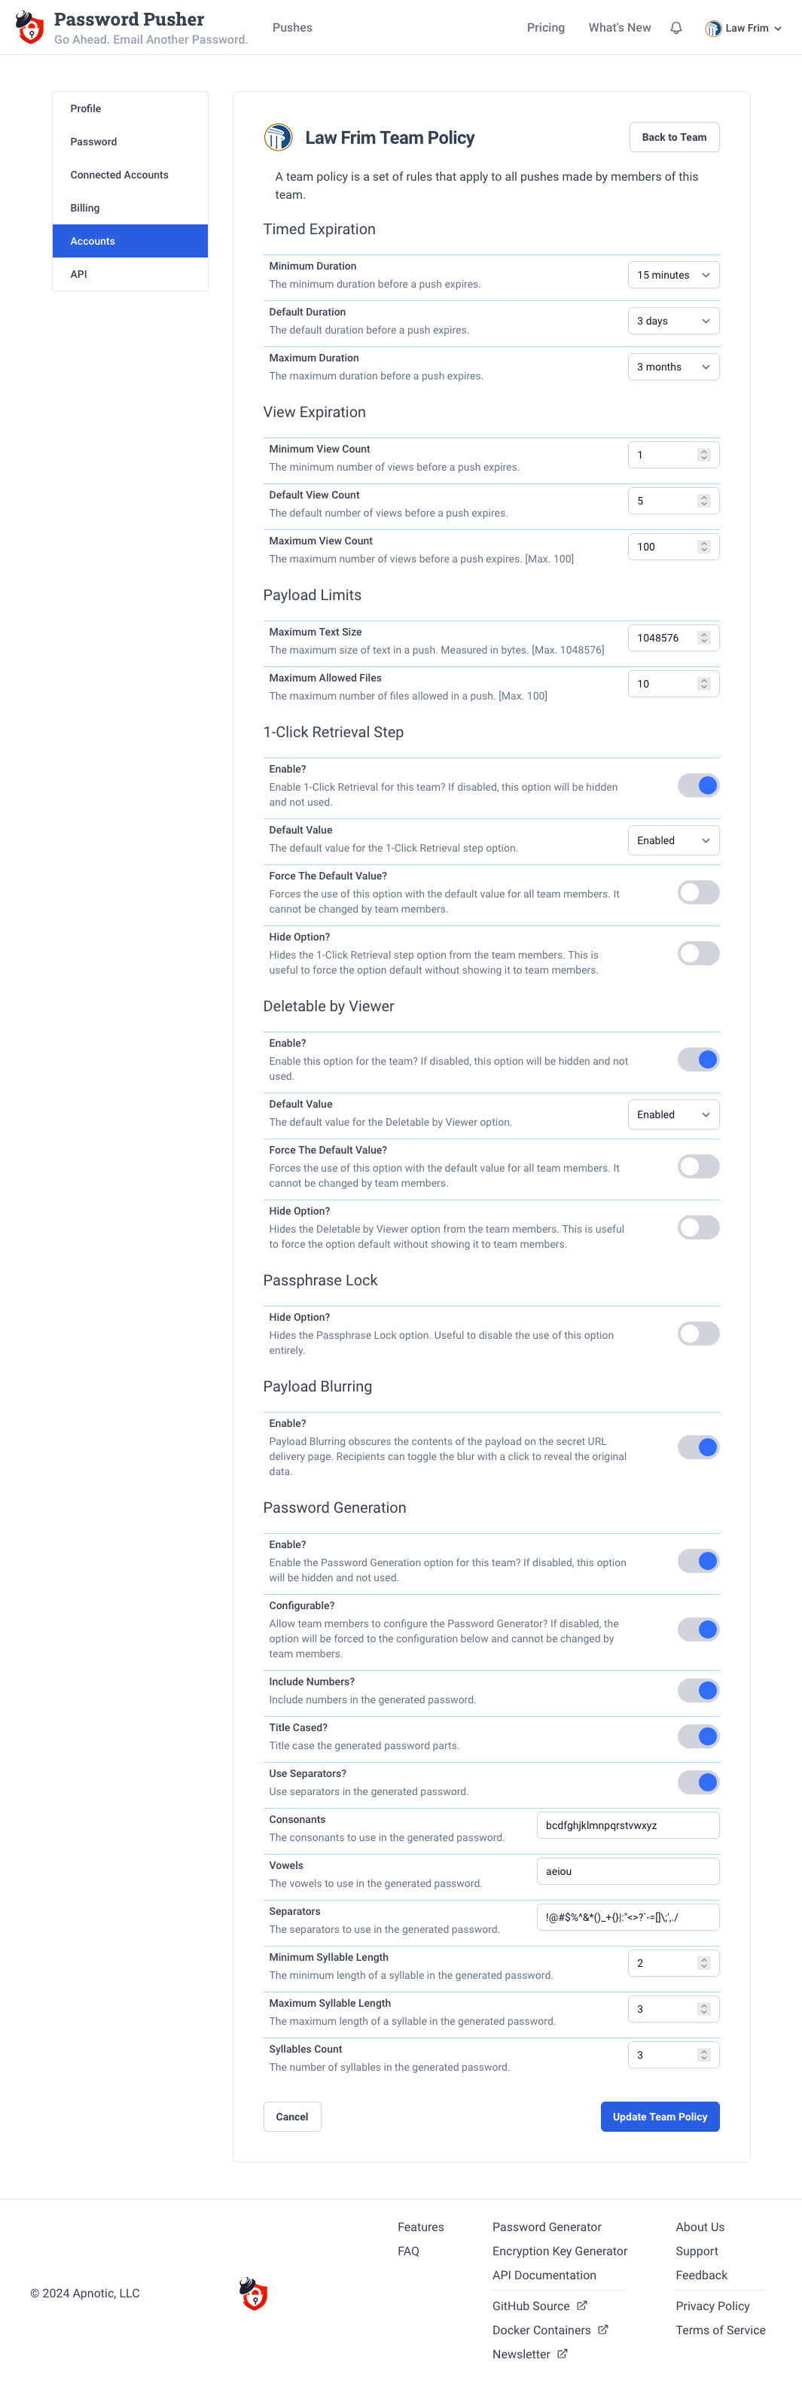
Task: Turn off Payload Blurring toggle
Action: pyautogui.click(x=698, y=1447)
